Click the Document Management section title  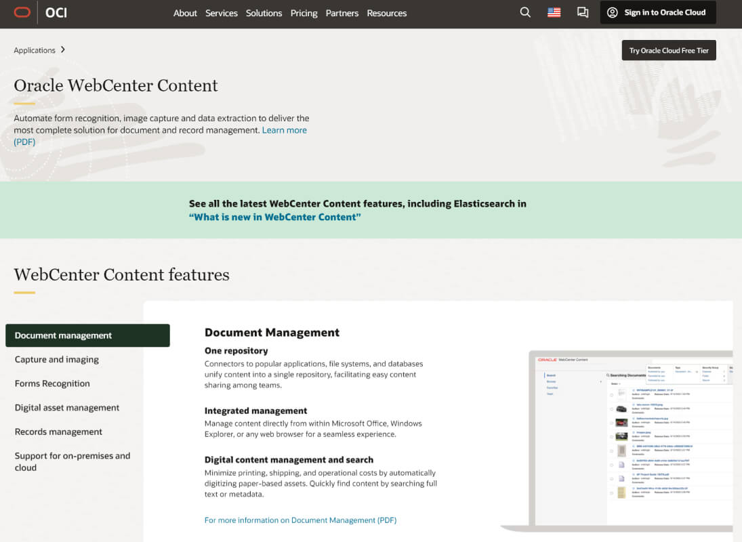[x=272, y=333]
